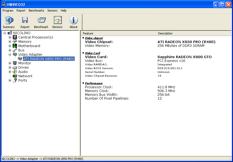Click the Video BIOS Version 009.010.001.011 value
This screenshot has height=162, width=233.
click(170, 68)
